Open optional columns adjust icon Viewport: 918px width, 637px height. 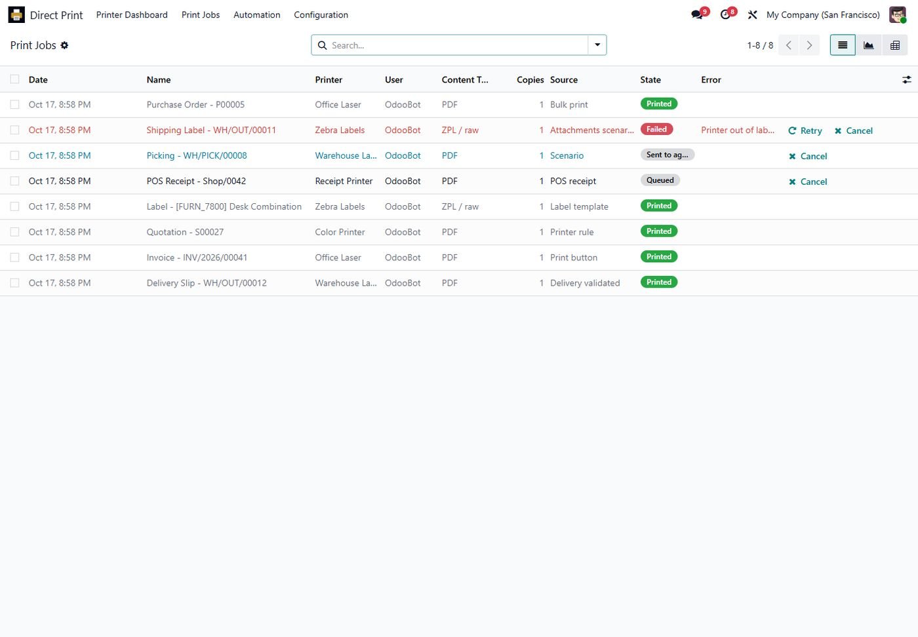coord(906,79)
